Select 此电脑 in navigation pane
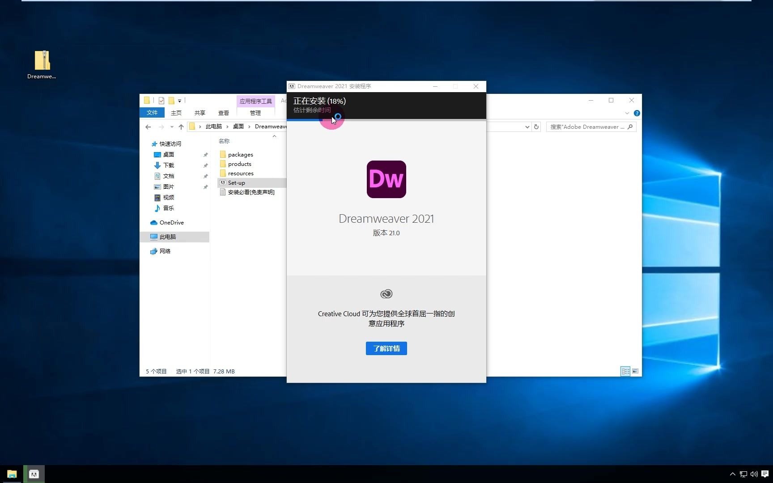773x483 pixels. pyautogui.click(x=168, y=237)
